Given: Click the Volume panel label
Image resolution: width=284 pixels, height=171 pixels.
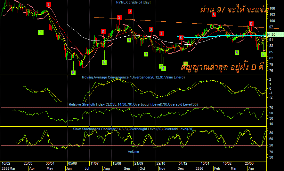Looking at the screenshot, I should click(x=133, y=152).
